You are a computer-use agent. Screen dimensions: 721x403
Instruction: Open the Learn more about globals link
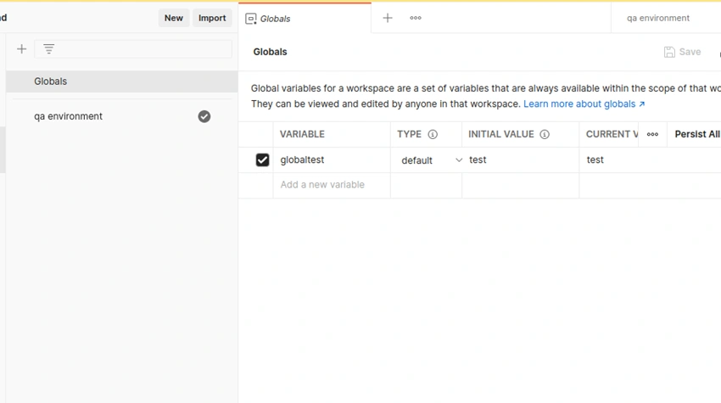[584, 104]
